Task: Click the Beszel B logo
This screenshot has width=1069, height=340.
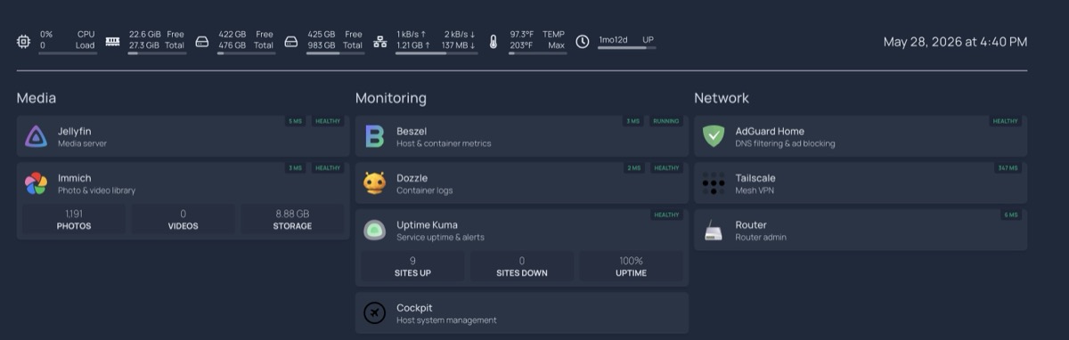Action: point(374,136)
